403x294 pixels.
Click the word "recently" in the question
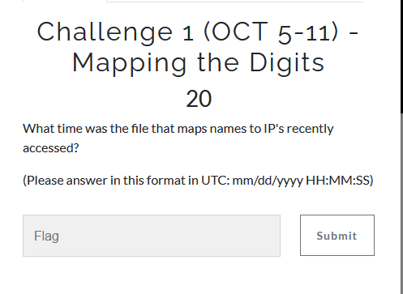click(x=310, y=129)
